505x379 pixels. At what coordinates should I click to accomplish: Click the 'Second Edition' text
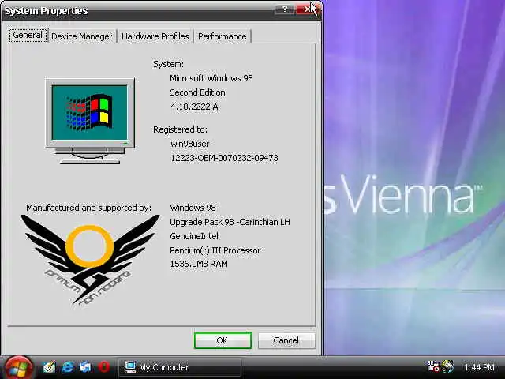pos(198,92)
